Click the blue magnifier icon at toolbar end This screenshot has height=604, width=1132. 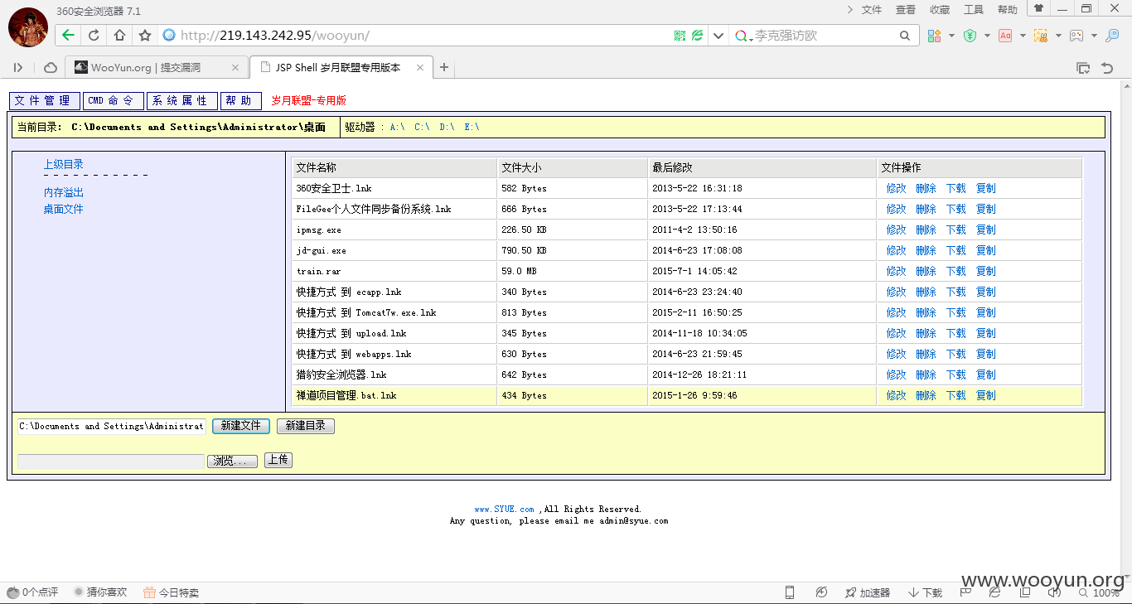coord(1112,36)
